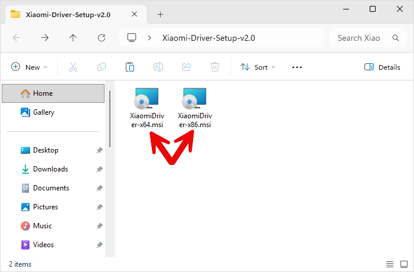Click the Cut scissors icon
414x272 pixels.
[x=73, y=67]
